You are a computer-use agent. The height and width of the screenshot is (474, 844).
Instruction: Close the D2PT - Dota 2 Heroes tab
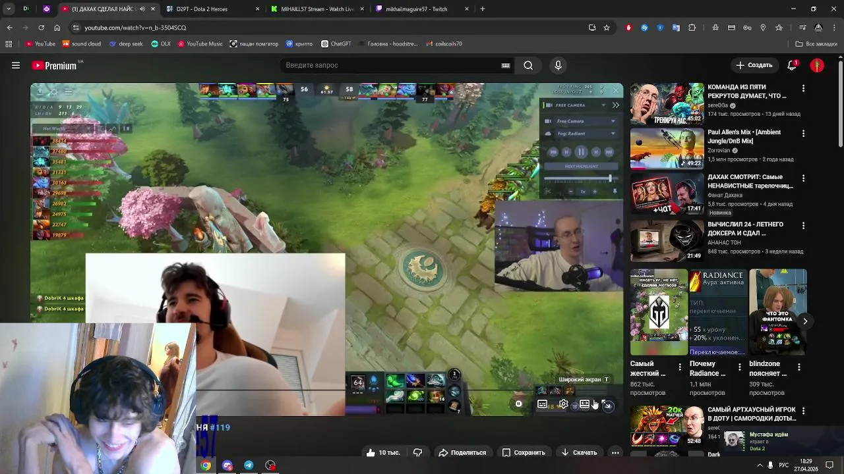coord(256,9)
